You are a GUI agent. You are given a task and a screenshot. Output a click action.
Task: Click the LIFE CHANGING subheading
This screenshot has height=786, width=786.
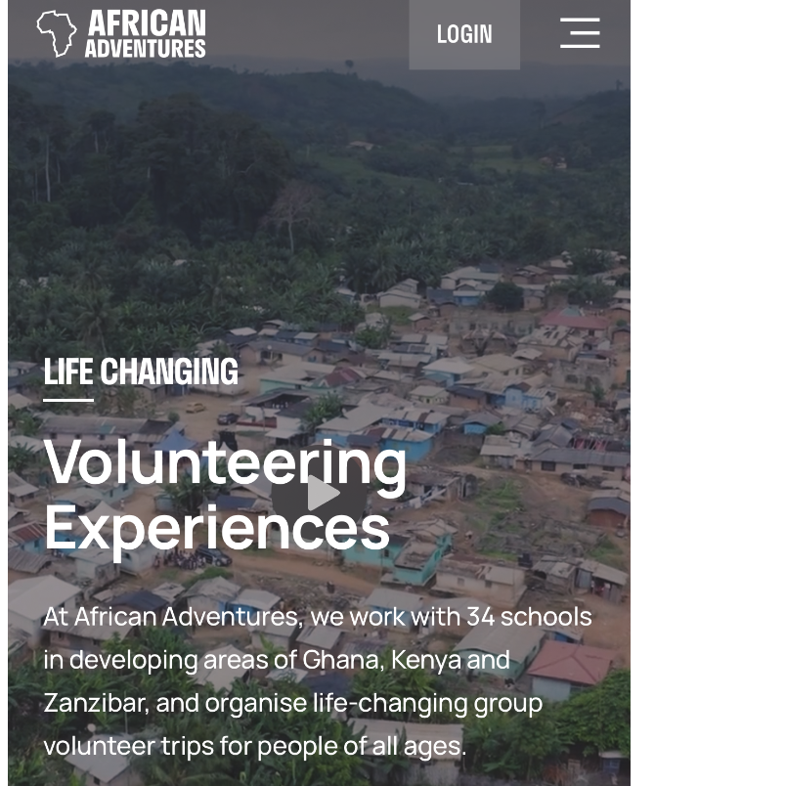141,372
